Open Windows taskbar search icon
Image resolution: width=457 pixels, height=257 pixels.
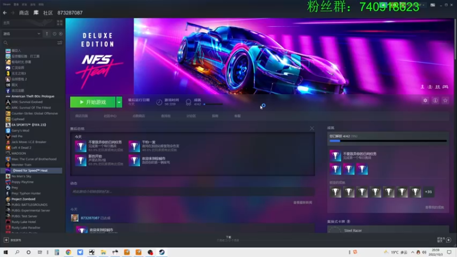coord(17,252)
